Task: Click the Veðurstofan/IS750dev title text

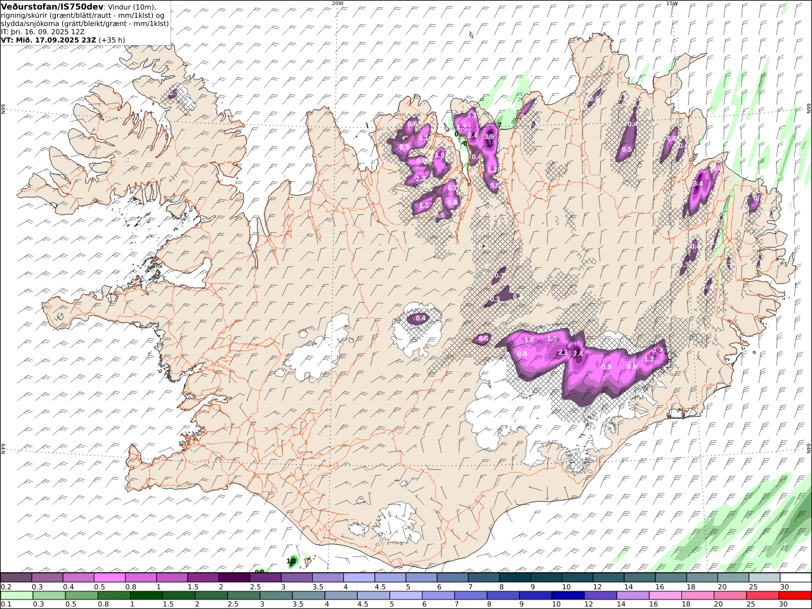Action: (52, 6)
